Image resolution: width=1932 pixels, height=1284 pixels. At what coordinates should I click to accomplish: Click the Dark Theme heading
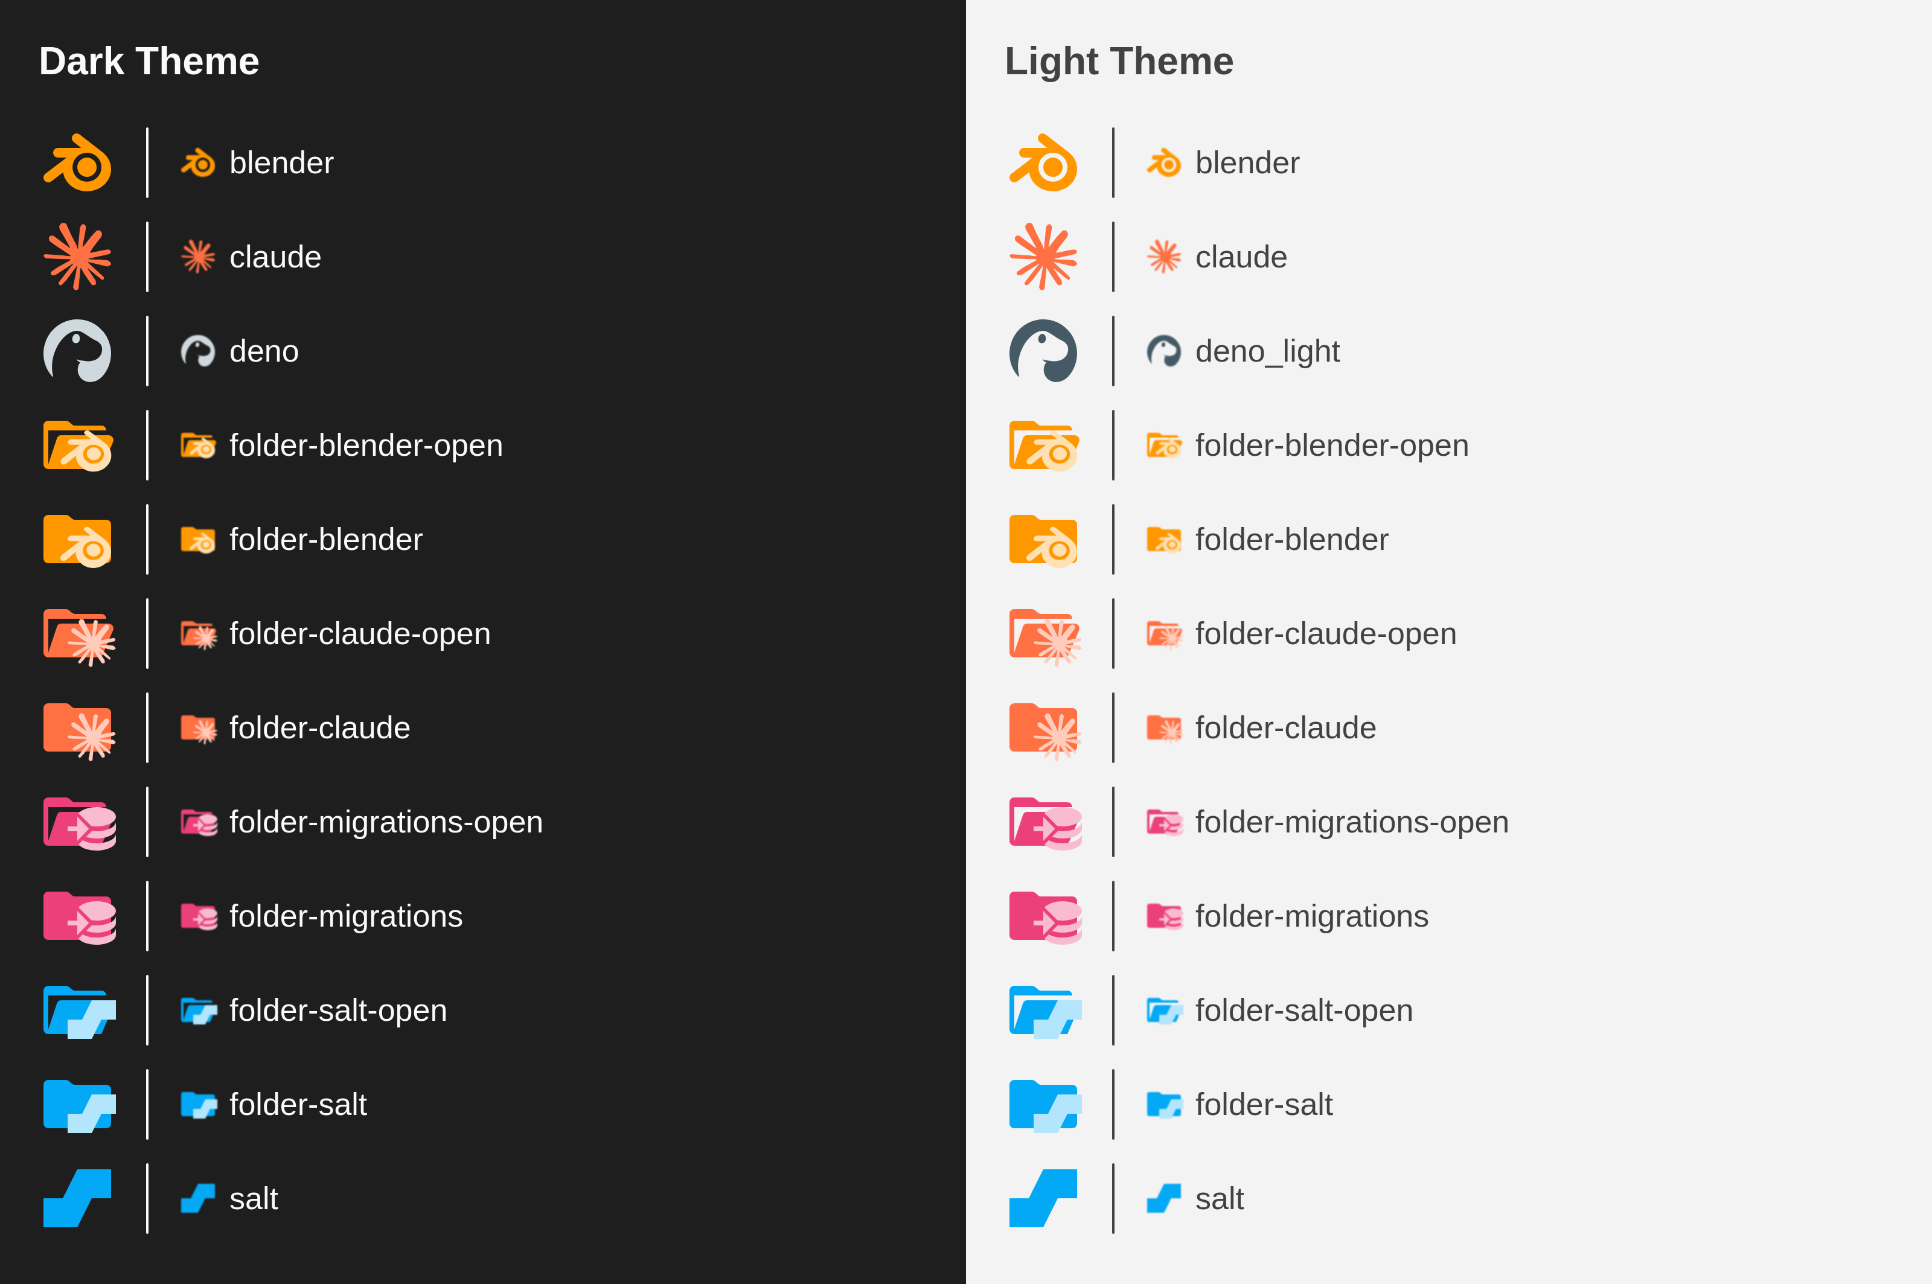coord(149,62)
